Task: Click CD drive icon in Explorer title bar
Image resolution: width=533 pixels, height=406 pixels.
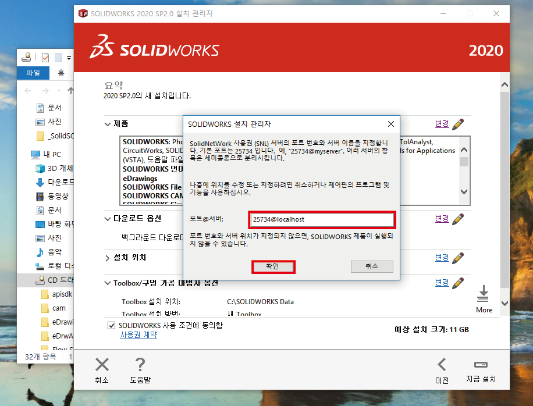Action: pyautogui.click(x=26, y=58)
